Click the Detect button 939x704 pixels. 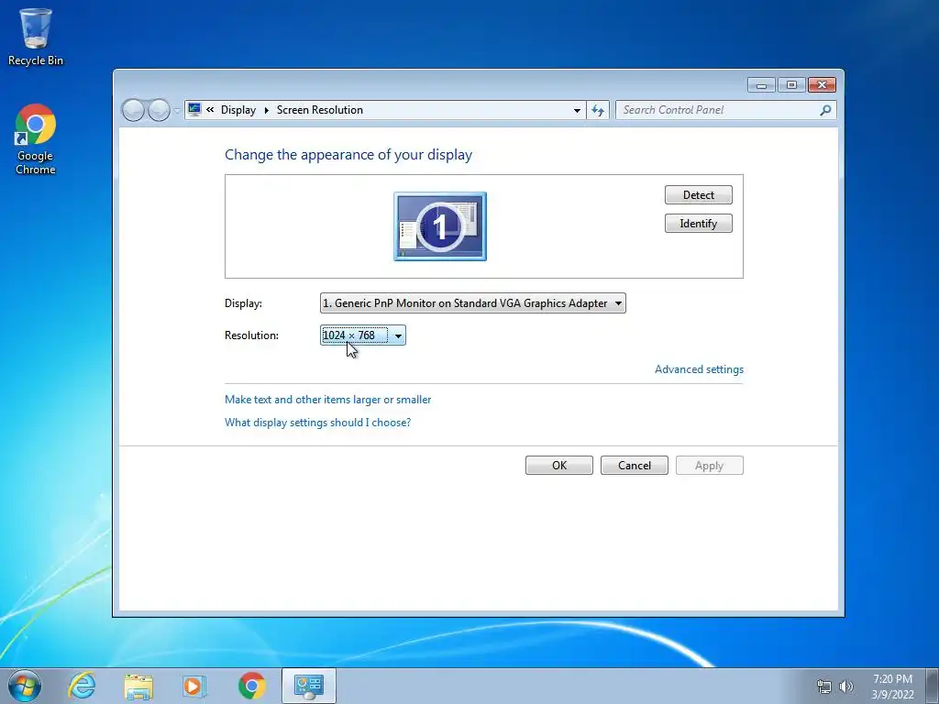pos(698,195)
